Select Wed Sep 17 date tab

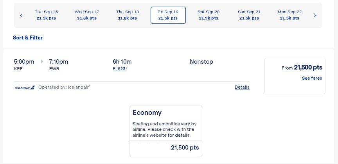(x=87, y=15)
